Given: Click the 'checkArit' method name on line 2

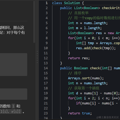Looking at the screenshot, I should [x=111, y=8].
